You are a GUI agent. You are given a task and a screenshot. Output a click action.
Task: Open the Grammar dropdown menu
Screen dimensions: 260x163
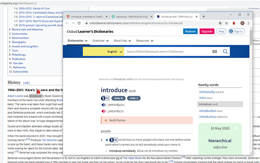(100, 41)
